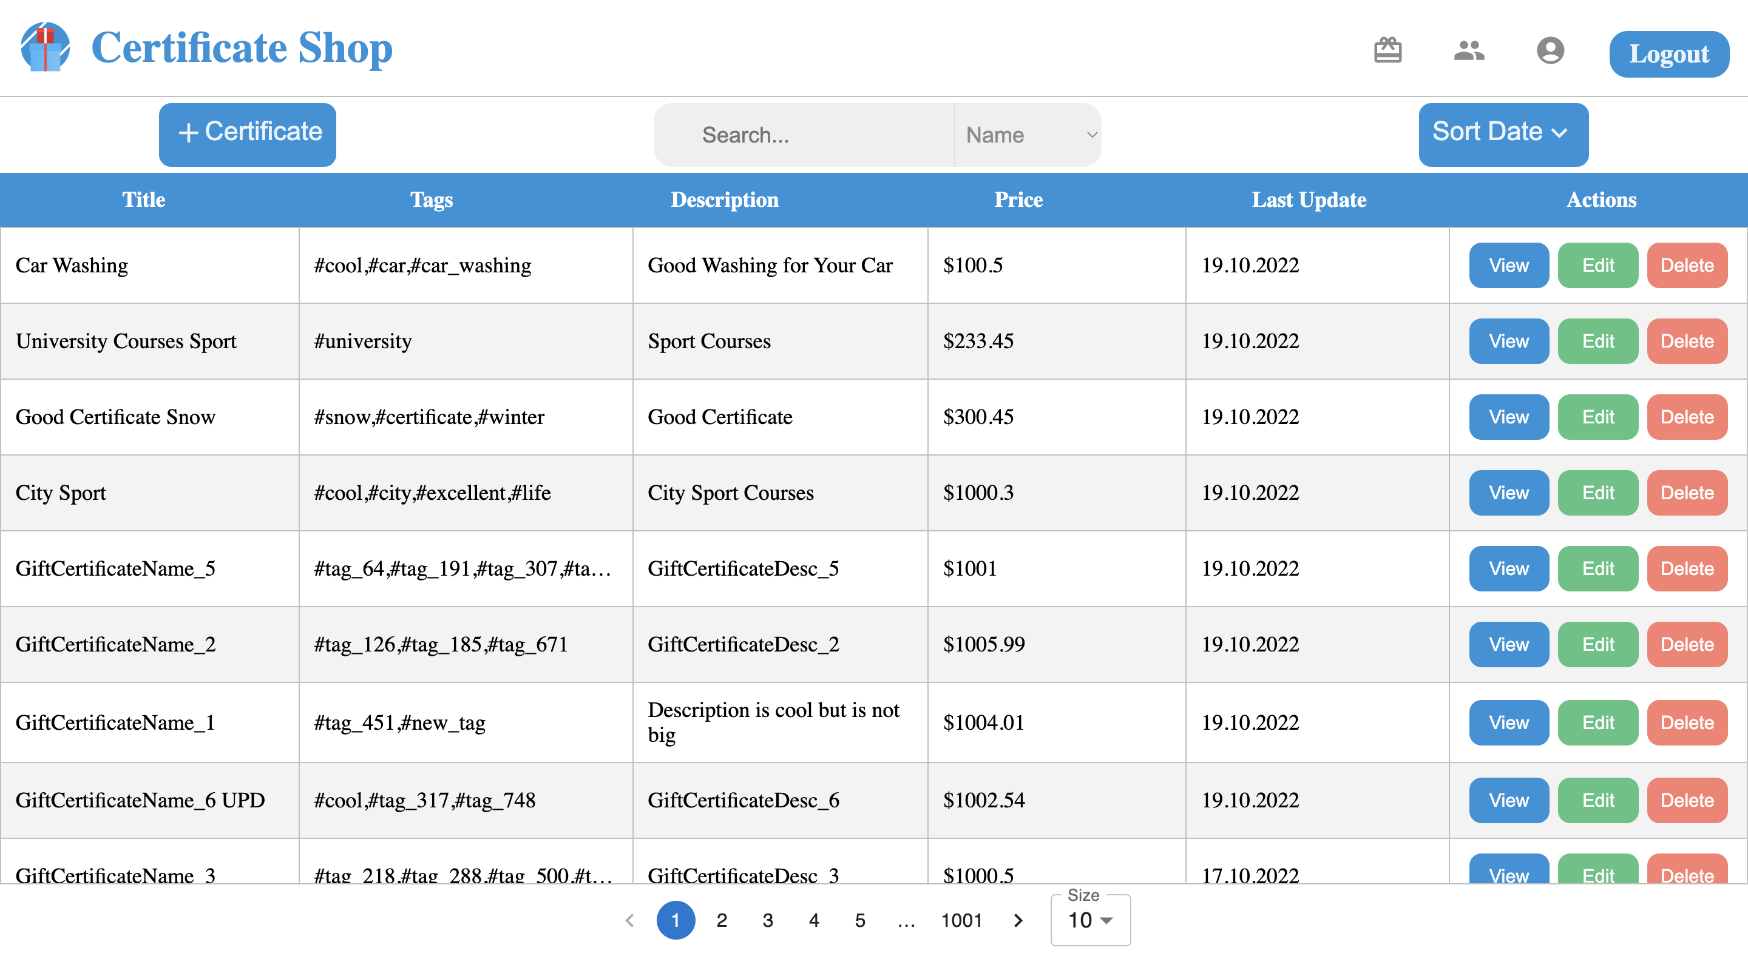Delete the Good Certificate Snow row

(x=1686, y=417)
